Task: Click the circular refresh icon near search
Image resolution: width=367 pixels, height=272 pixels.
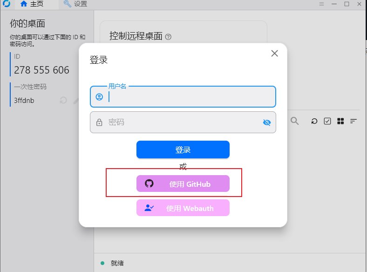Action: tap(314, 121)
